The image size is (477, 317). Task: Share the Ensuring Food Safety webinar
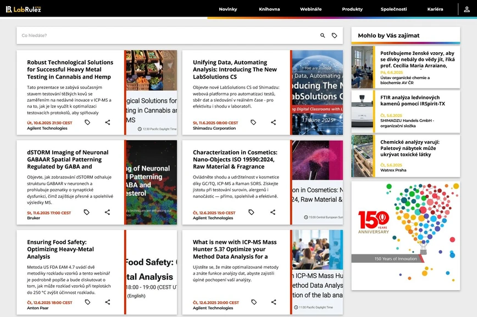coord(107,302)
